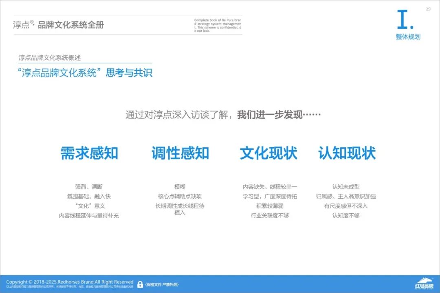Click the line 模糊

[x=180, y=187]
